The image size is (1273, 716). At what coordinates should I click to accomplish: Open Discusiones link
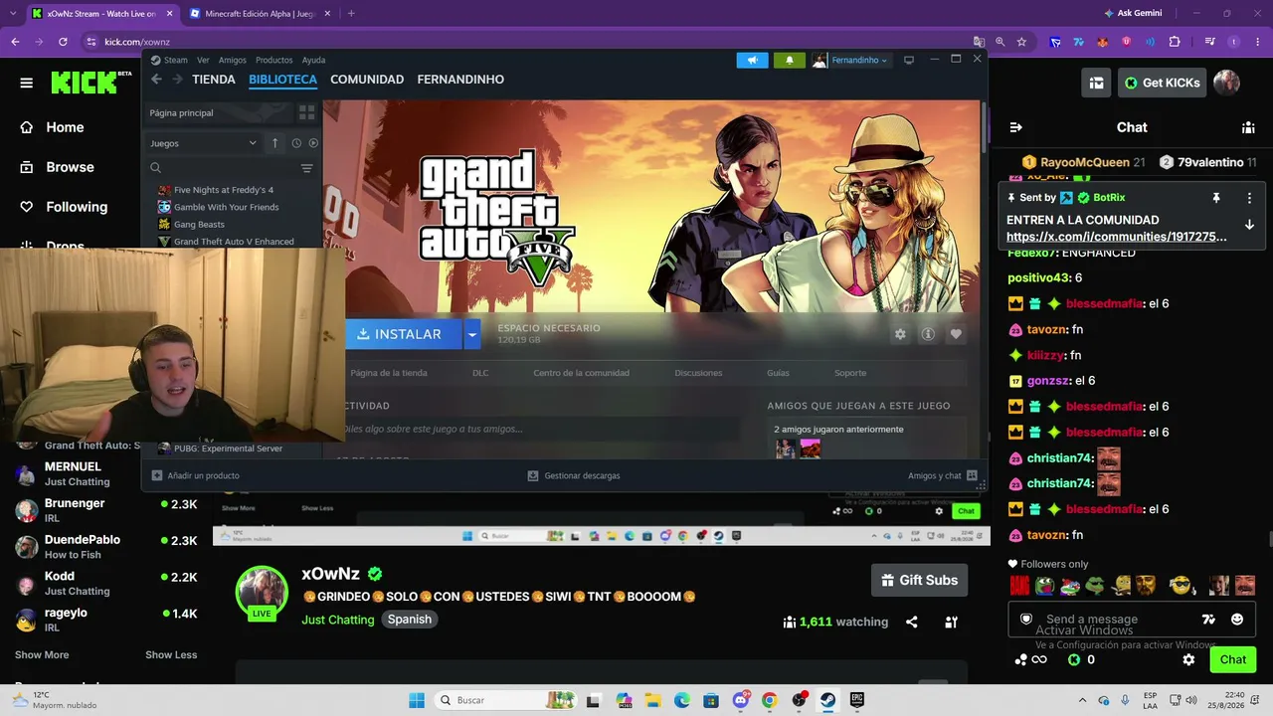pyautogui.click(x=698, y=373)
